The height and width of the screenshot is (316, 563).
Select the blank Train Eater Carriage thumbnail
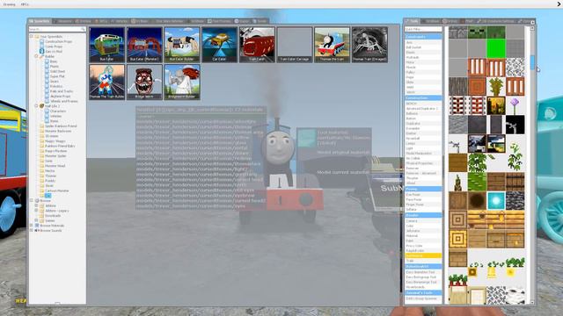(x=295, y=45)
